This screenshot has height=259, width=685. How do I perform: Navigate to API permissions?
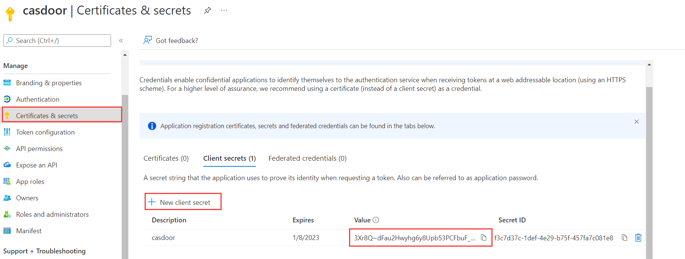point(39,148)
